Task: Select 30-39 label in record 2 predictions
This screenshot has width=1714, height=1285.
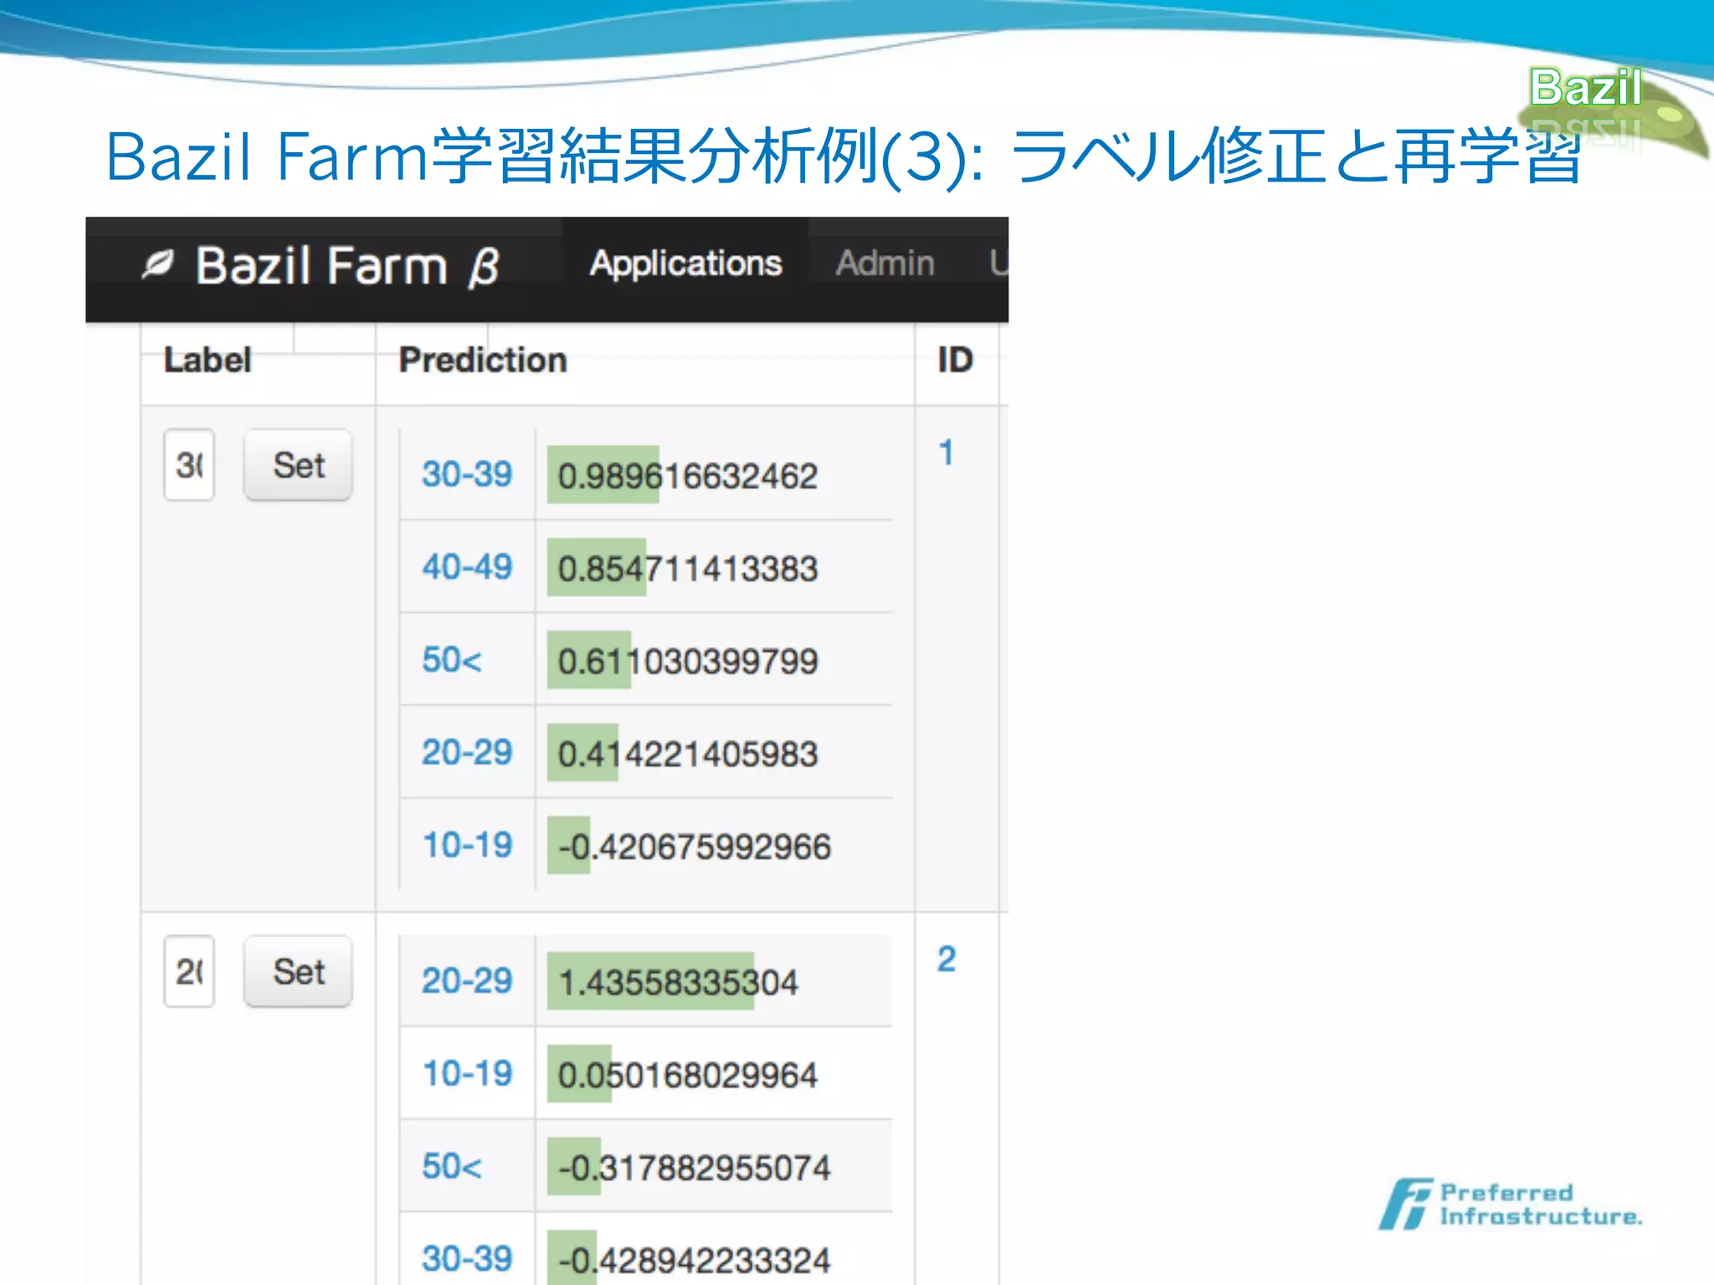Action: (x=467, y=1258)
